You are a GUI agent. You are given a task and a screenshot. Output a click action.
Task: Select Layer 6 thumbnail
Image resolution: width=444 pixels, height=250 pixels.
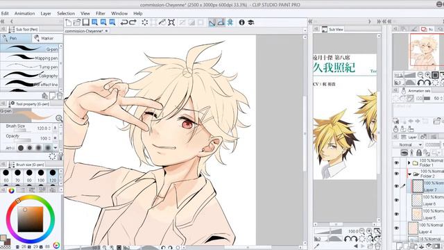(x=417, y=200)
